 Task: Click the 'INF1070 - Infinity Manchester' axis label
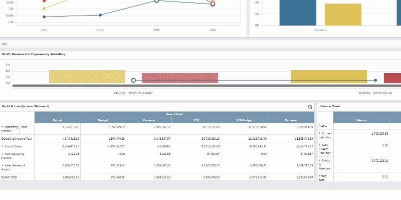133,93
